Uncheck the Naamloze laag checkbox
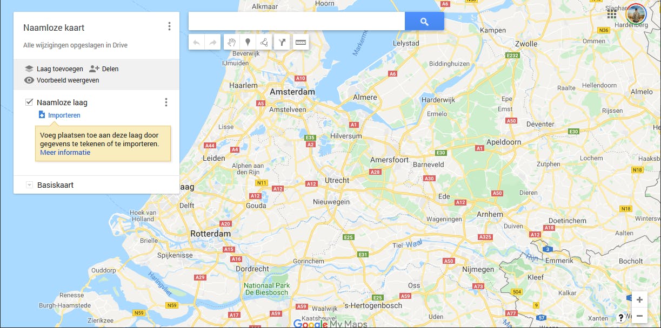The height and width of the screenshot is (328, 661). 29,102
